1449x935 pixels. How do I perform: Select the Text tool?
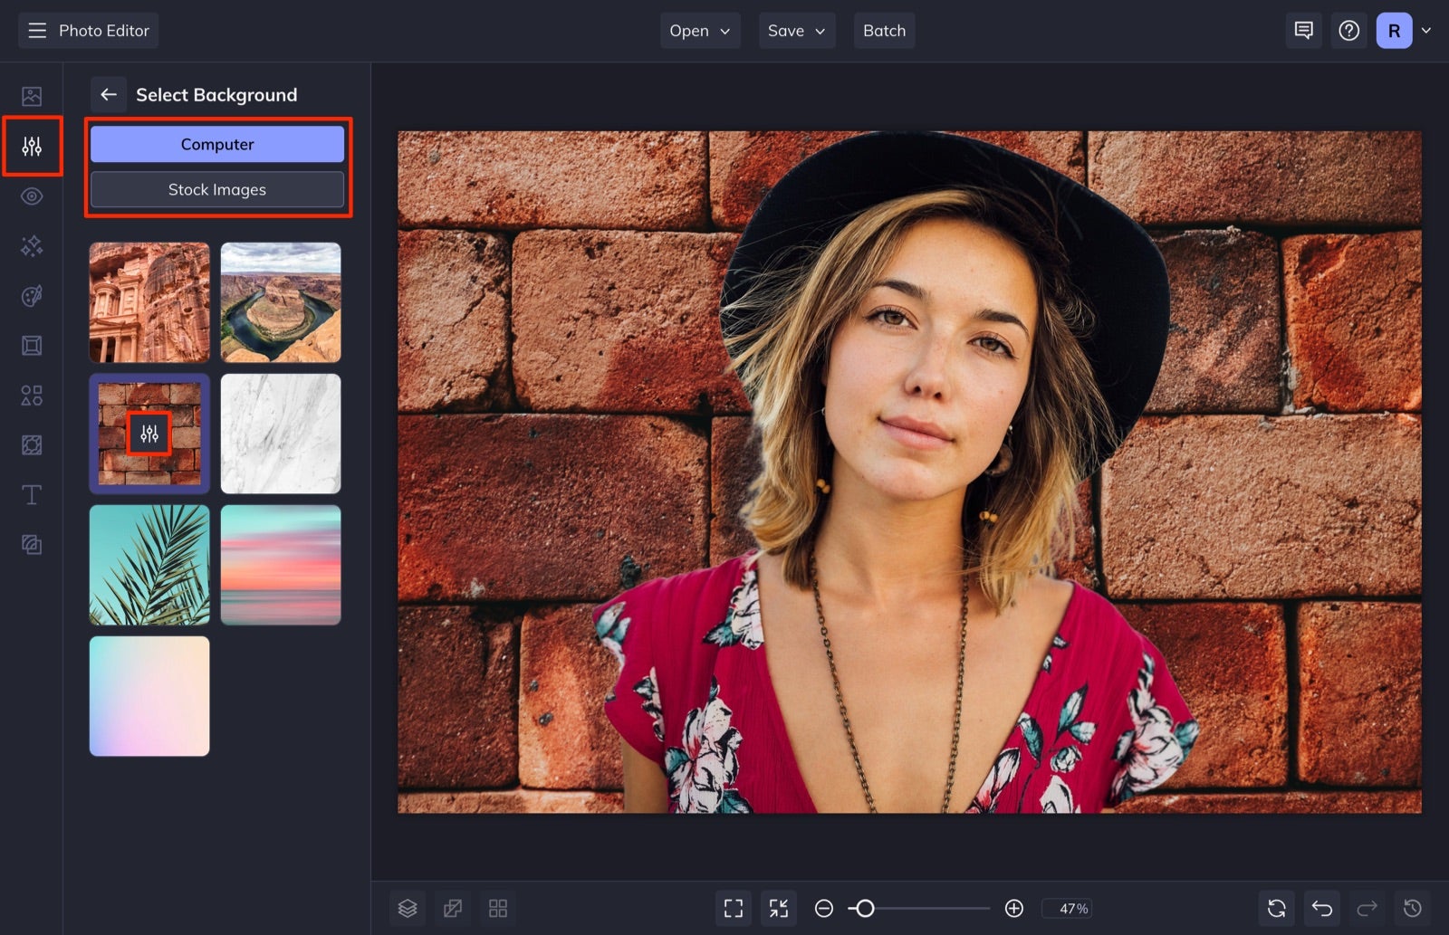[32, 494]
